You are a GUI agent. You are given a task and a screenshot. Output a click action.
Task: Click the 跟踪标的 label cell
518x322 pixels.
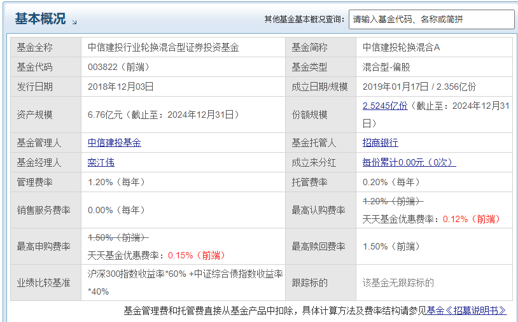point(321,283)
